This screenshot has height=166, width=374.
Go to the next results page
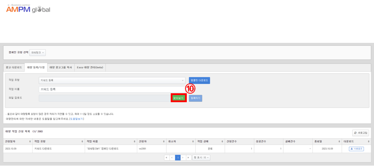183,158
